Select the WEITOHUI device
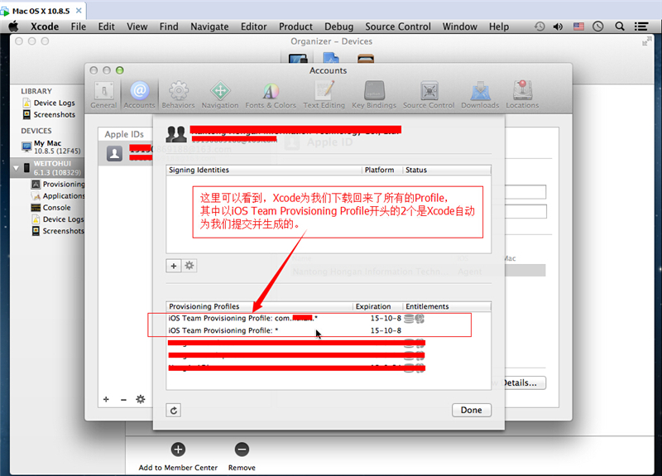 47,168
